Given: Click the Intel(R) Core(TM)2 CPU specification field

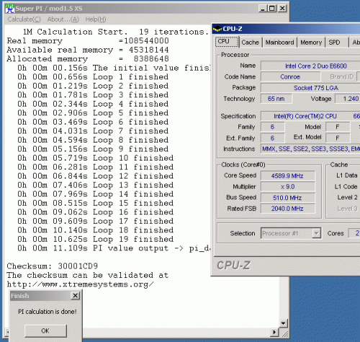Looking at the screenshot, I should pos(310,116).
